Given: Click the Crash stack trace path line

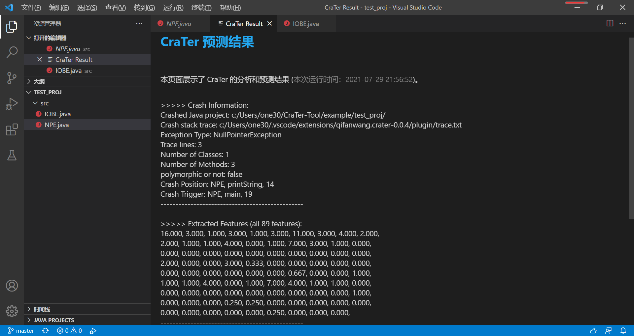Looking at the screenshot, I should [x=311, y=125].
